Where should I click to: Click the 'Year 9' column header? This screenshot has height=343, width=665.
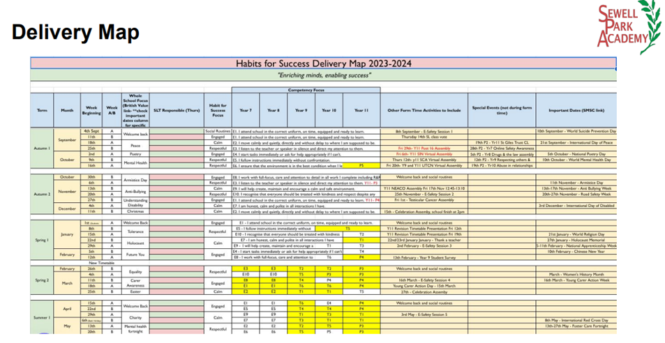coord(301,110)
